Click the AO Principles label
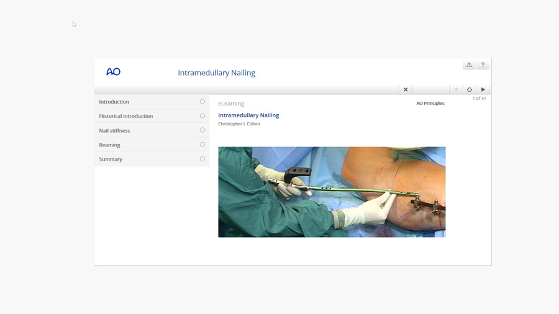Screen dimensions: 559x314 pyautogui.click(x=430, y=104)
